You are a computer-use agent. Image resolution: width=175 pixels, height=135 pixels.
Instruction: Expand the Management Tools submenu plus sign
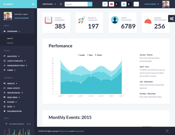26,65
